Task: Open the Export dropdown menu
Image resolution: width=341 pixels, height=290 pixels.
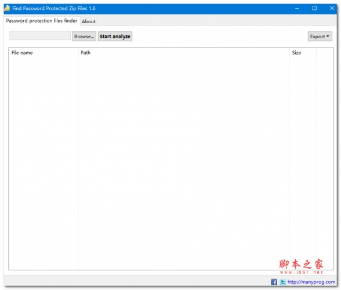Action: (x=320, y=37)
